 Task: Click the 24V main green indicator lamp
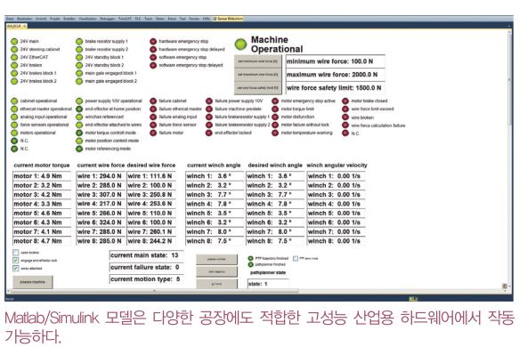coord(14,41)
